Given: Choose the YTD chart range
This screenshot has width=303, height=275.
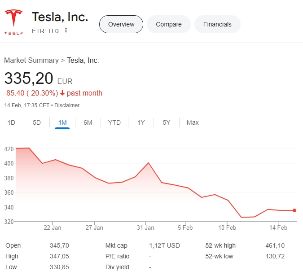Looking at the screenshot, I should (x=114, y=122).
